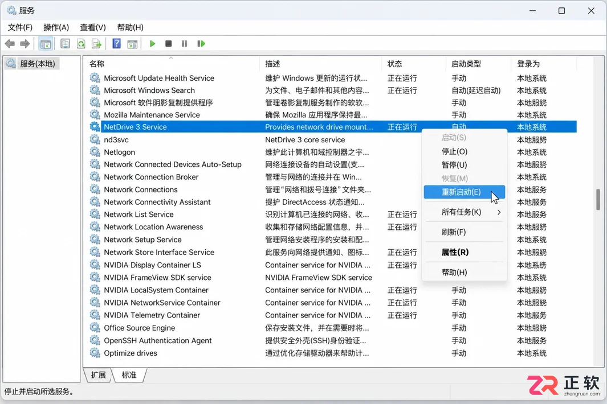This screenshot has width=607, height=404.
Task: Open the 操作(A) menu
Action: tap(56, 27)
